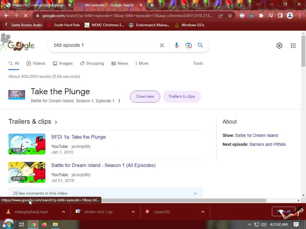The image size is (306, 229).
Task: Expand 25 key moments in this video
Action: pyautogui.click(x=105, y=193)
